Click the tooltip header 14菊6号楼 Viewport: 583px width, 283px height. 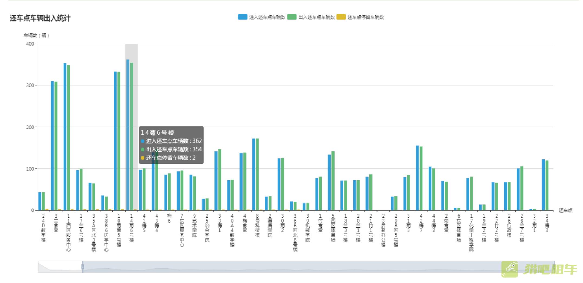pos(157,133)
